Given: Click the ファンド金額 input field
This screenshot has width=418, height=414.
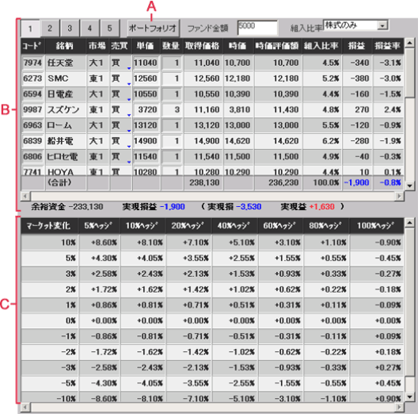Looking at the screenshot, I should coord(257,28).
